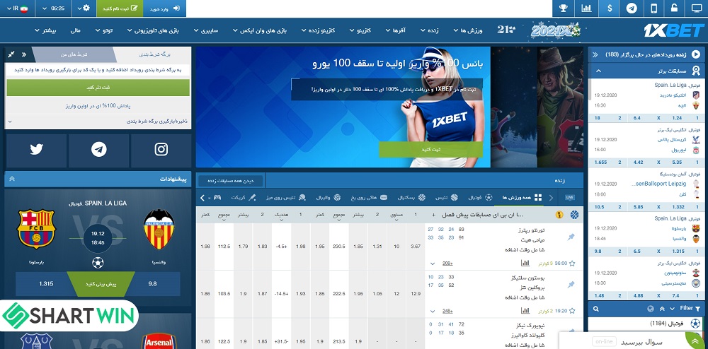This screenshot has width=708, height=349.
Task: Click the LIVE screen icon in sports filter
Action: (x=570, y=197)
